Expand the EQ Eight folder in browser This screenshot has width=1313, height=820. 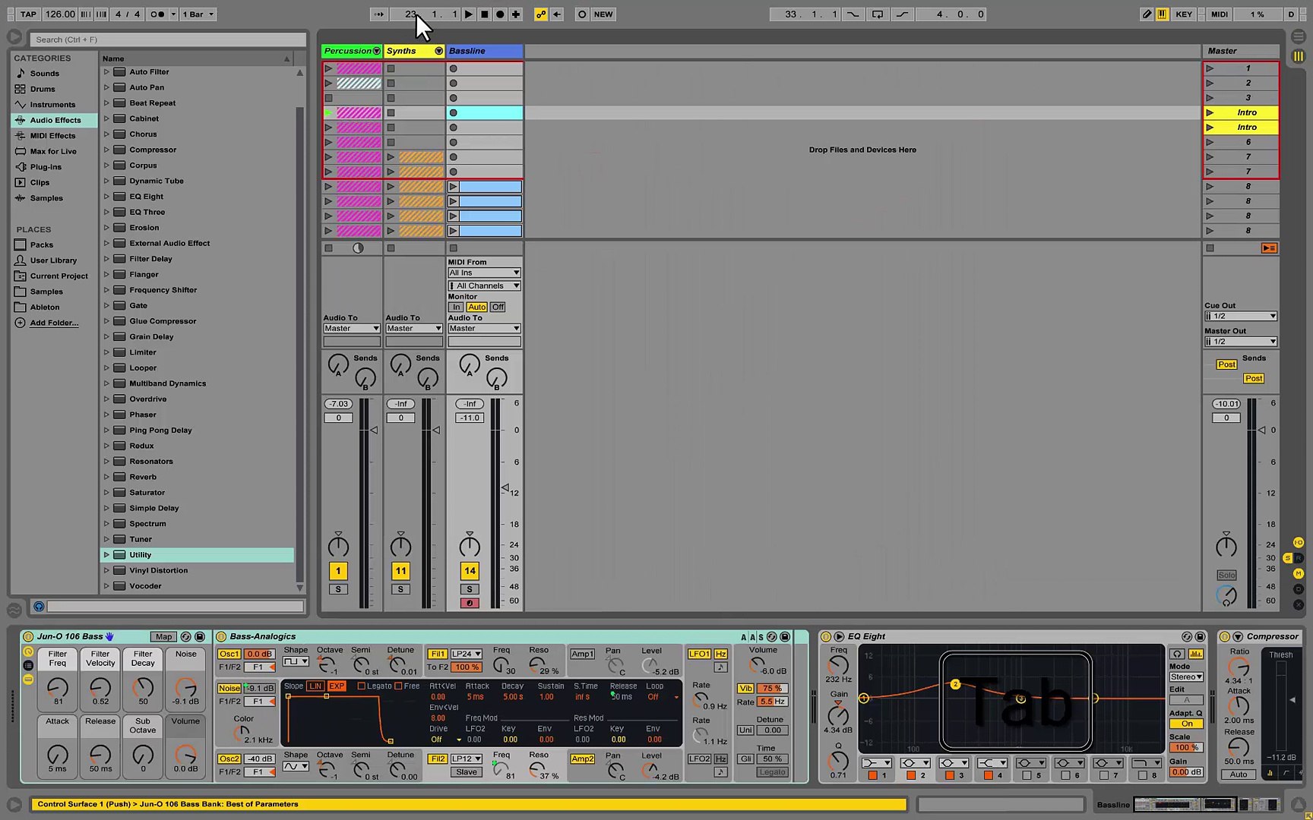106,197
